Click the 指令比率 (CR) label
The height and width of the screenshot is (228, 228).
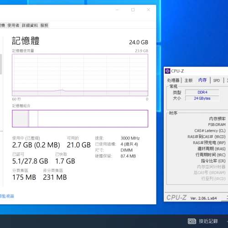pyautogui.click(x=213, y=161)
